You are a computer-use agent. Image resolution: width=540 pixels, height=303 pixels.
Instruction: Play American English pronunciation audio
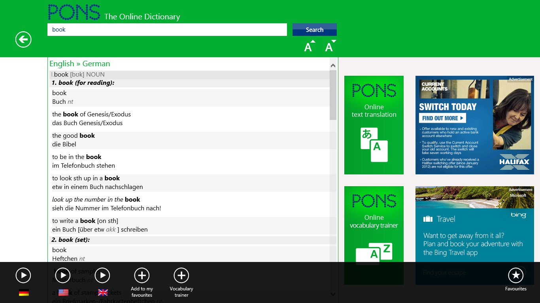point(63,275)
